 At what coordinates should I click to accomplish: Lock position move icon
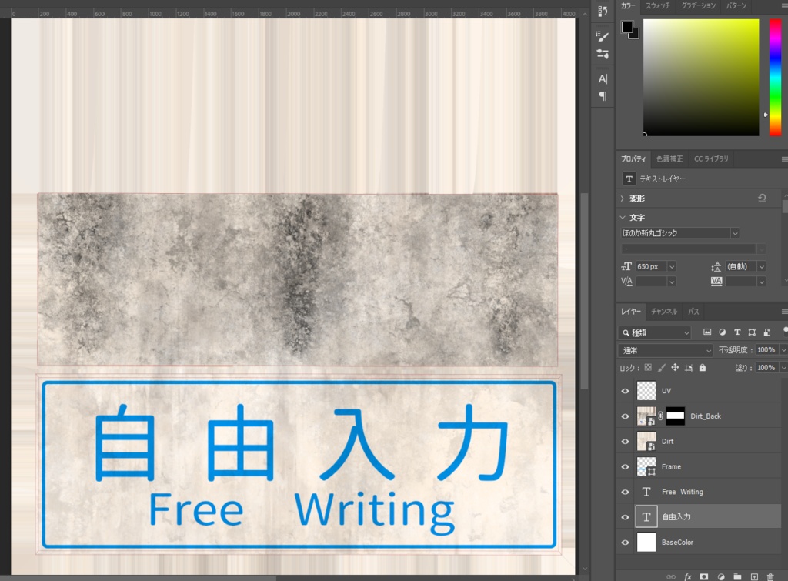(675, 368)
